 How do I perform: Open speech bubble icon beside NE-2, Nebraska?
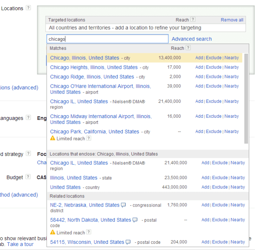click(123, 205)
